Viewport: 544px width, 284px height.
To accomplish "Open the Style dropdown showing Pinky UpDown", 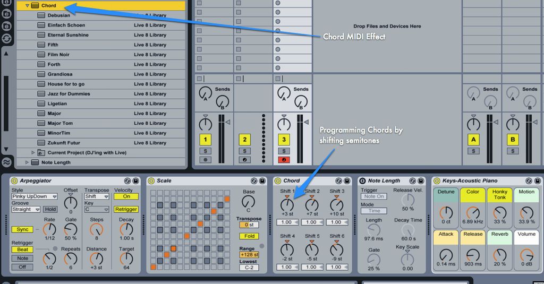I will 35,196.
